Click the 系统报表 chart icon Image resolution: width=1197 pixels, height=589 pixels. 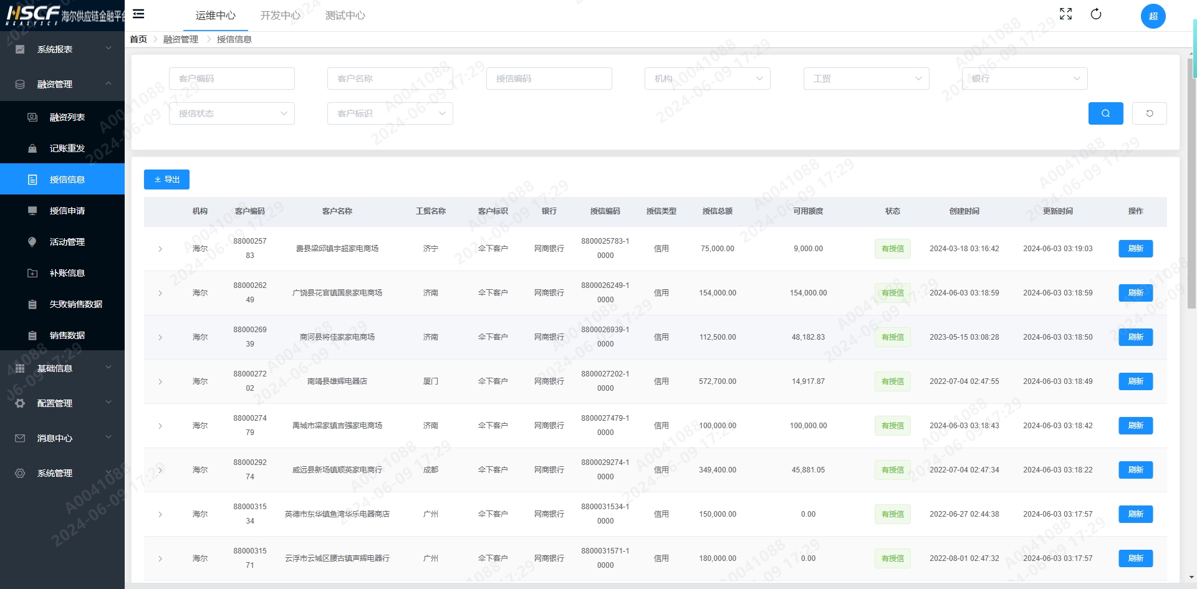20,49
